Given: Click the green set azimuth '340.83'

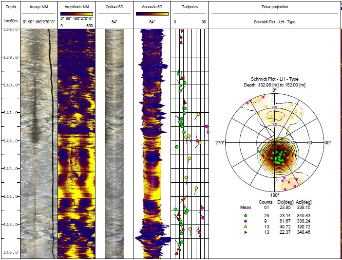Looking at the screenshot, I should 304,216.
